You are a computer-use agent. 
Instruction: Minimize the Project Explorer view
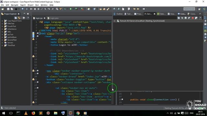click(x=24, y=14)
